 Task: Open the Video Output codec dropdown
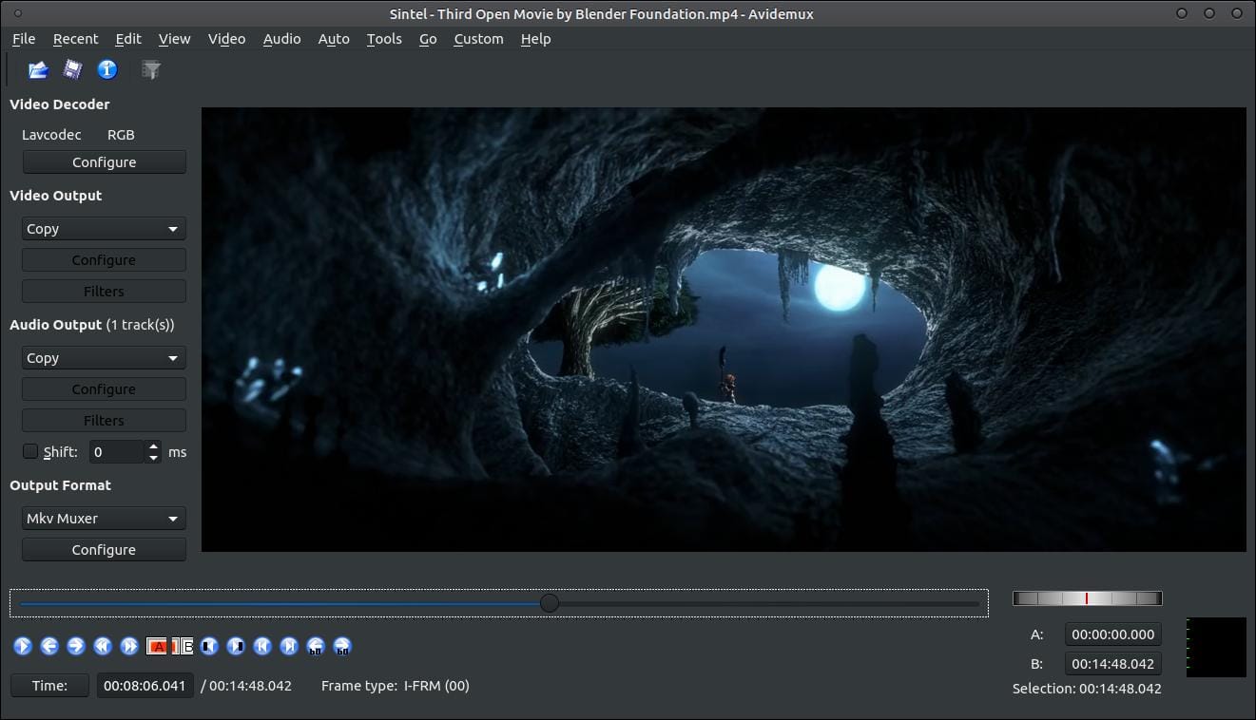click(x=103, y=228)
